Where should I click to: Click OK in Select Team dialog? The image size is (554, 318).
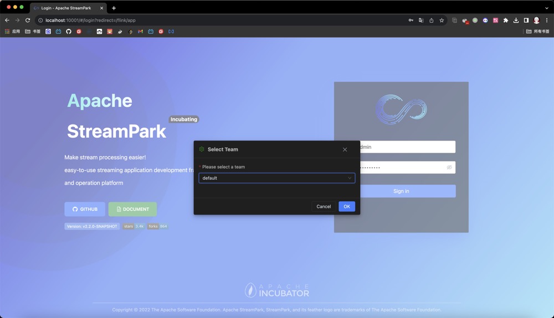(347, 206)
